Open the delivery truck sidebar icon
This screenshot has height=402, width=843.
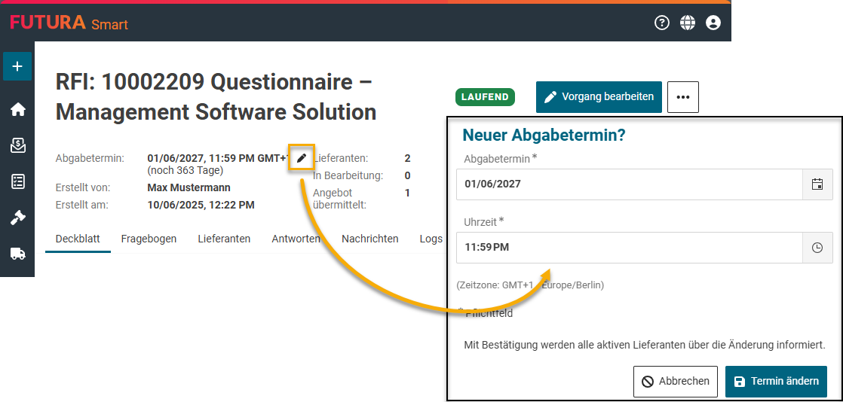coord(17,254)
